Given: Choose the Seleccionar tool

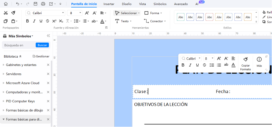Looking at the screenshot, I should (x=127, y=13).
